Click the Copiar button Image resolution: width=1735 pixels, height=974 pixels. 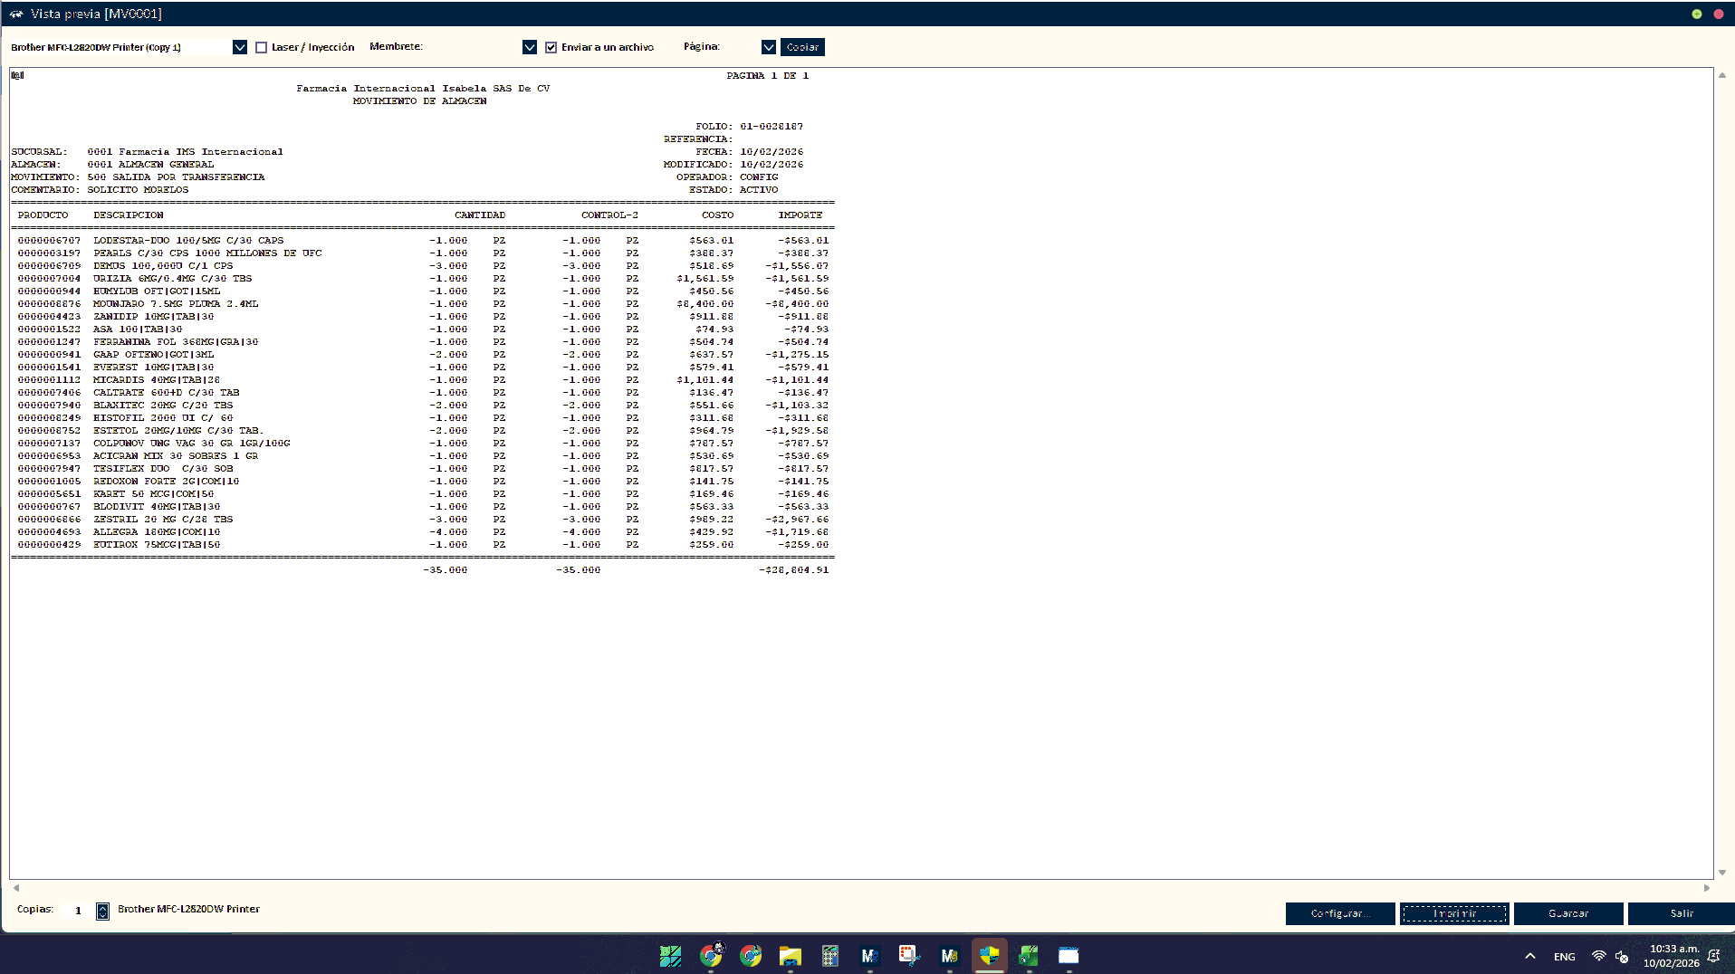[x=802, y=47]
